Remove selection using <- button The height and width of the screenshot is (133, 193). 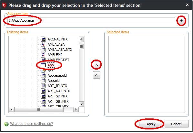pos(96,75)
